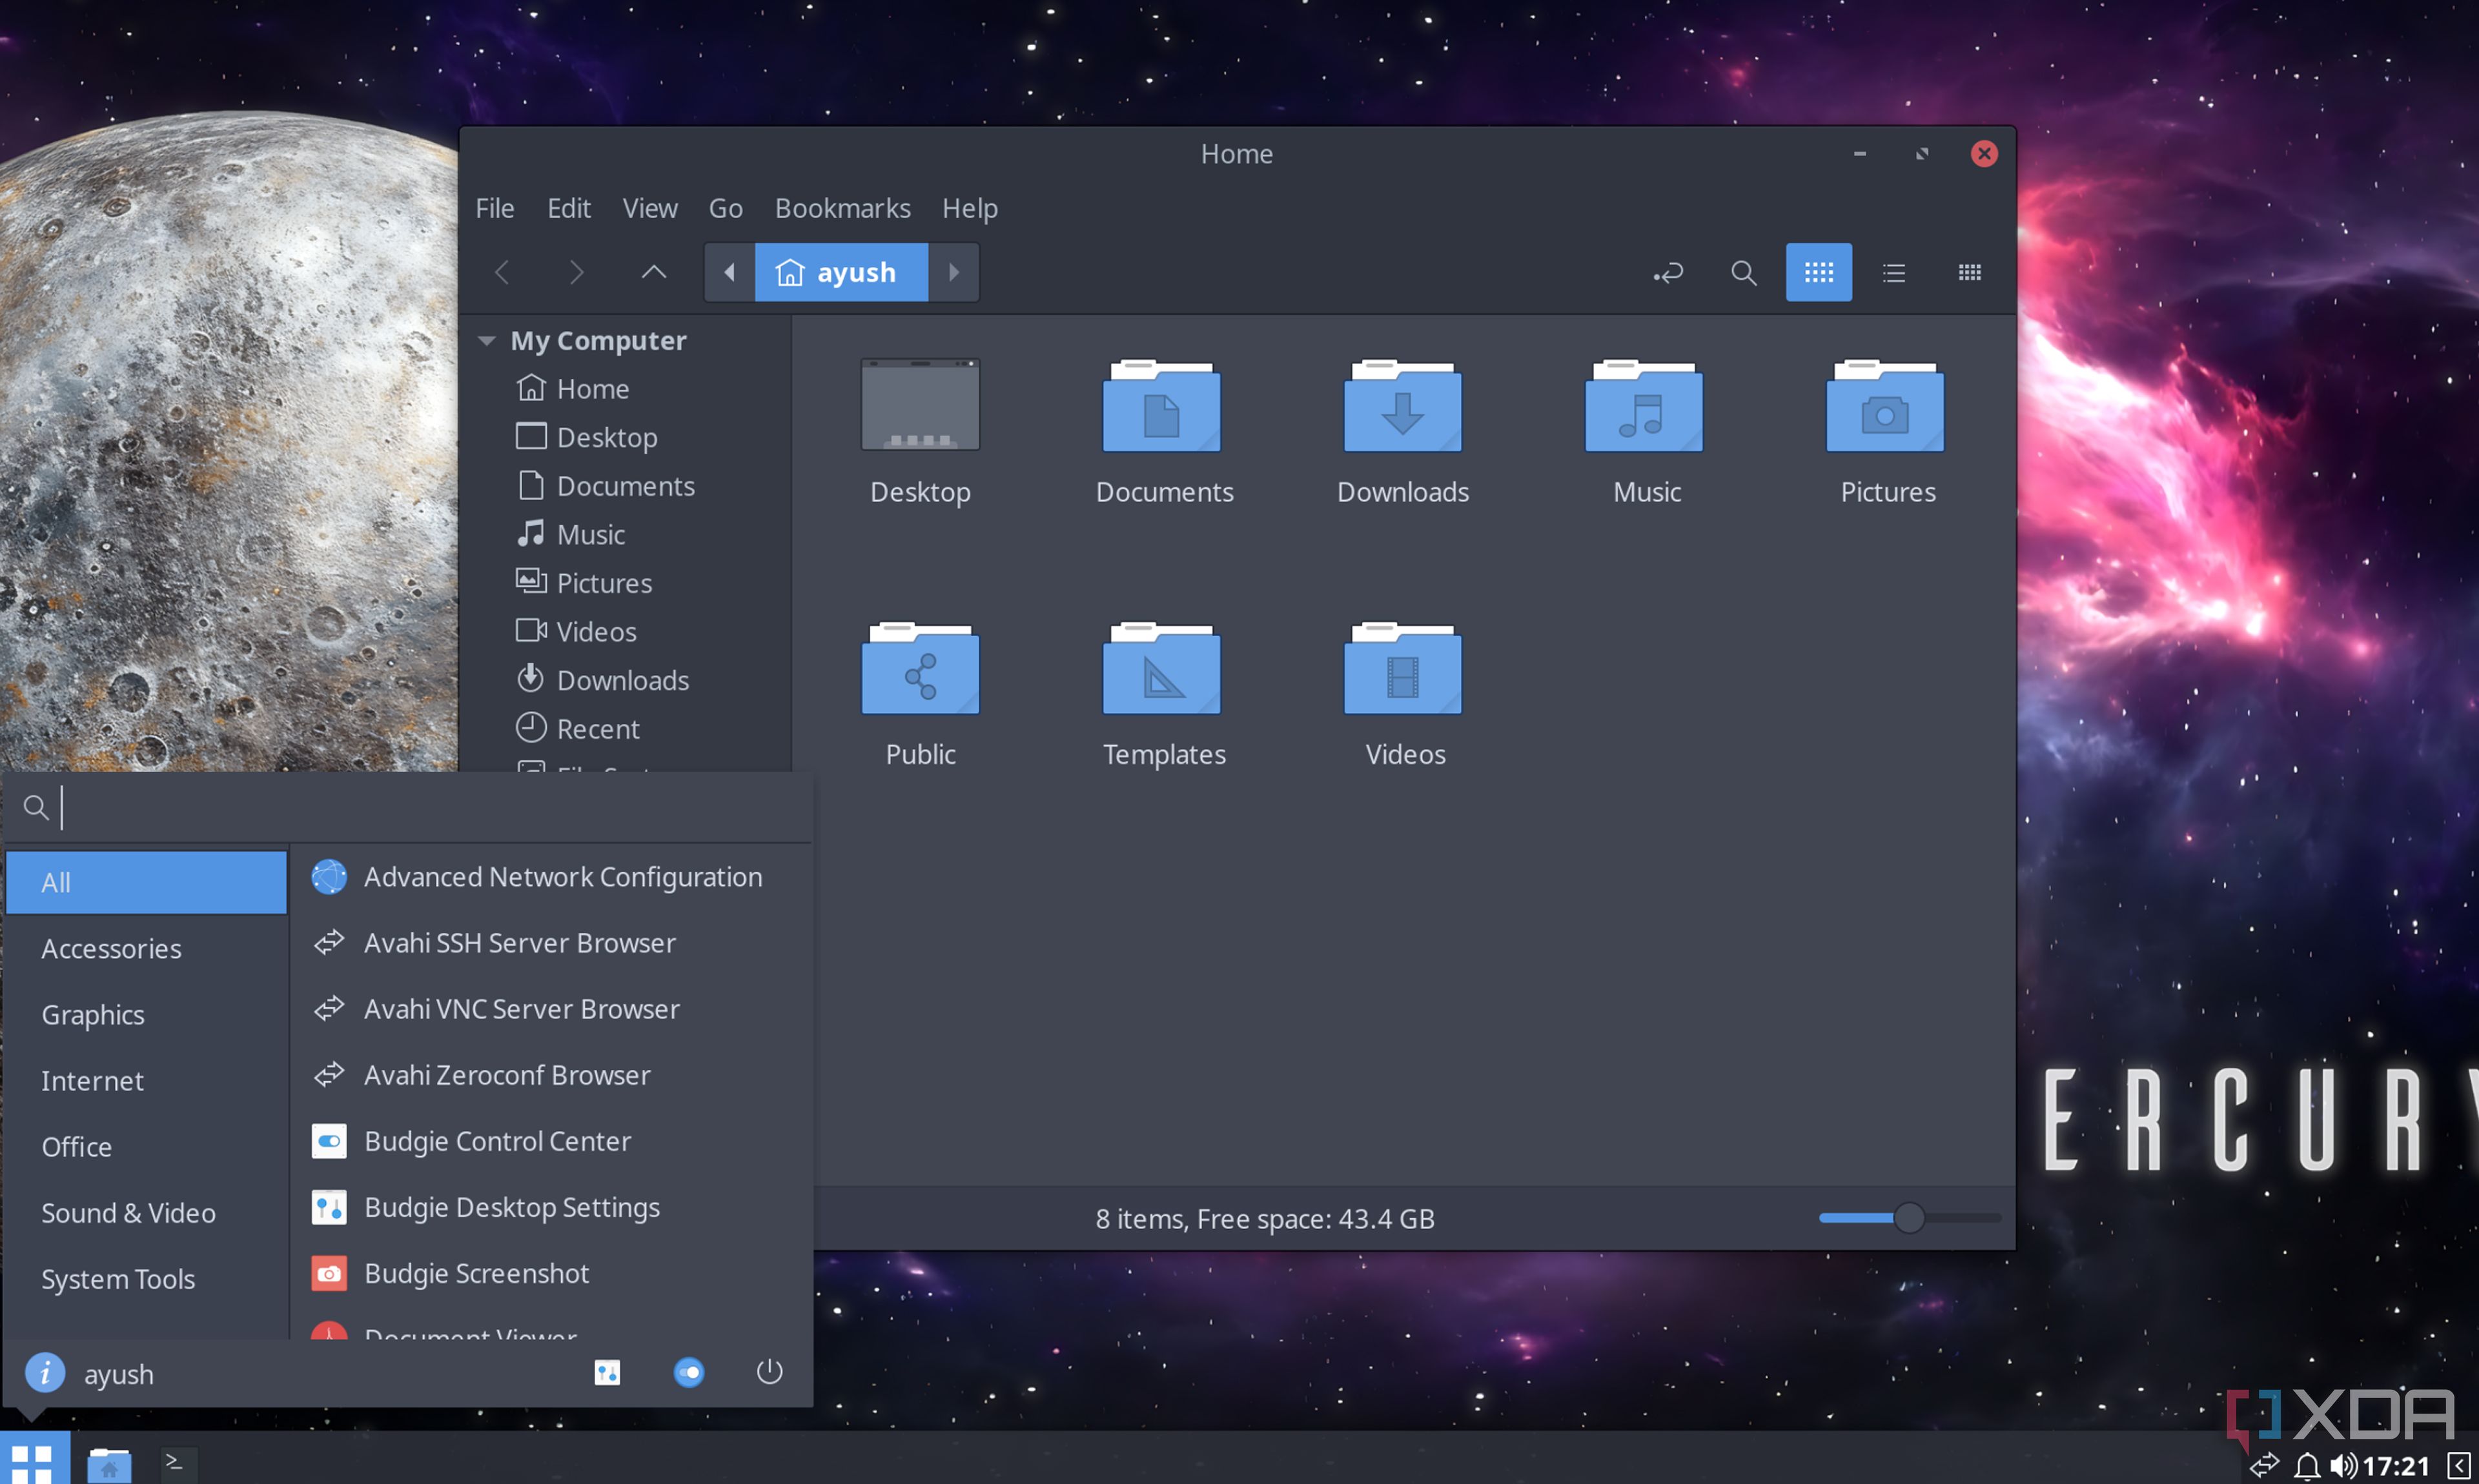Toggle the category view switch in the menu
This screenshot has height=1484, width=2479.
[688, 1372]
